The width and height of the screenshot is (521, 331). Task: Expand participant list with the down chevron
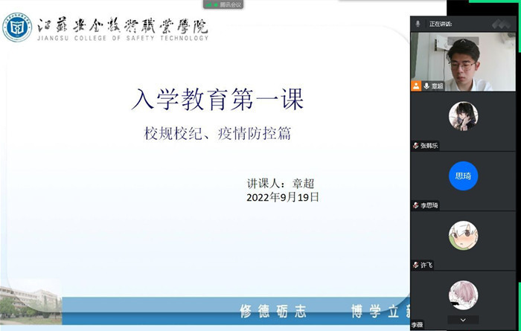point(463,320)
